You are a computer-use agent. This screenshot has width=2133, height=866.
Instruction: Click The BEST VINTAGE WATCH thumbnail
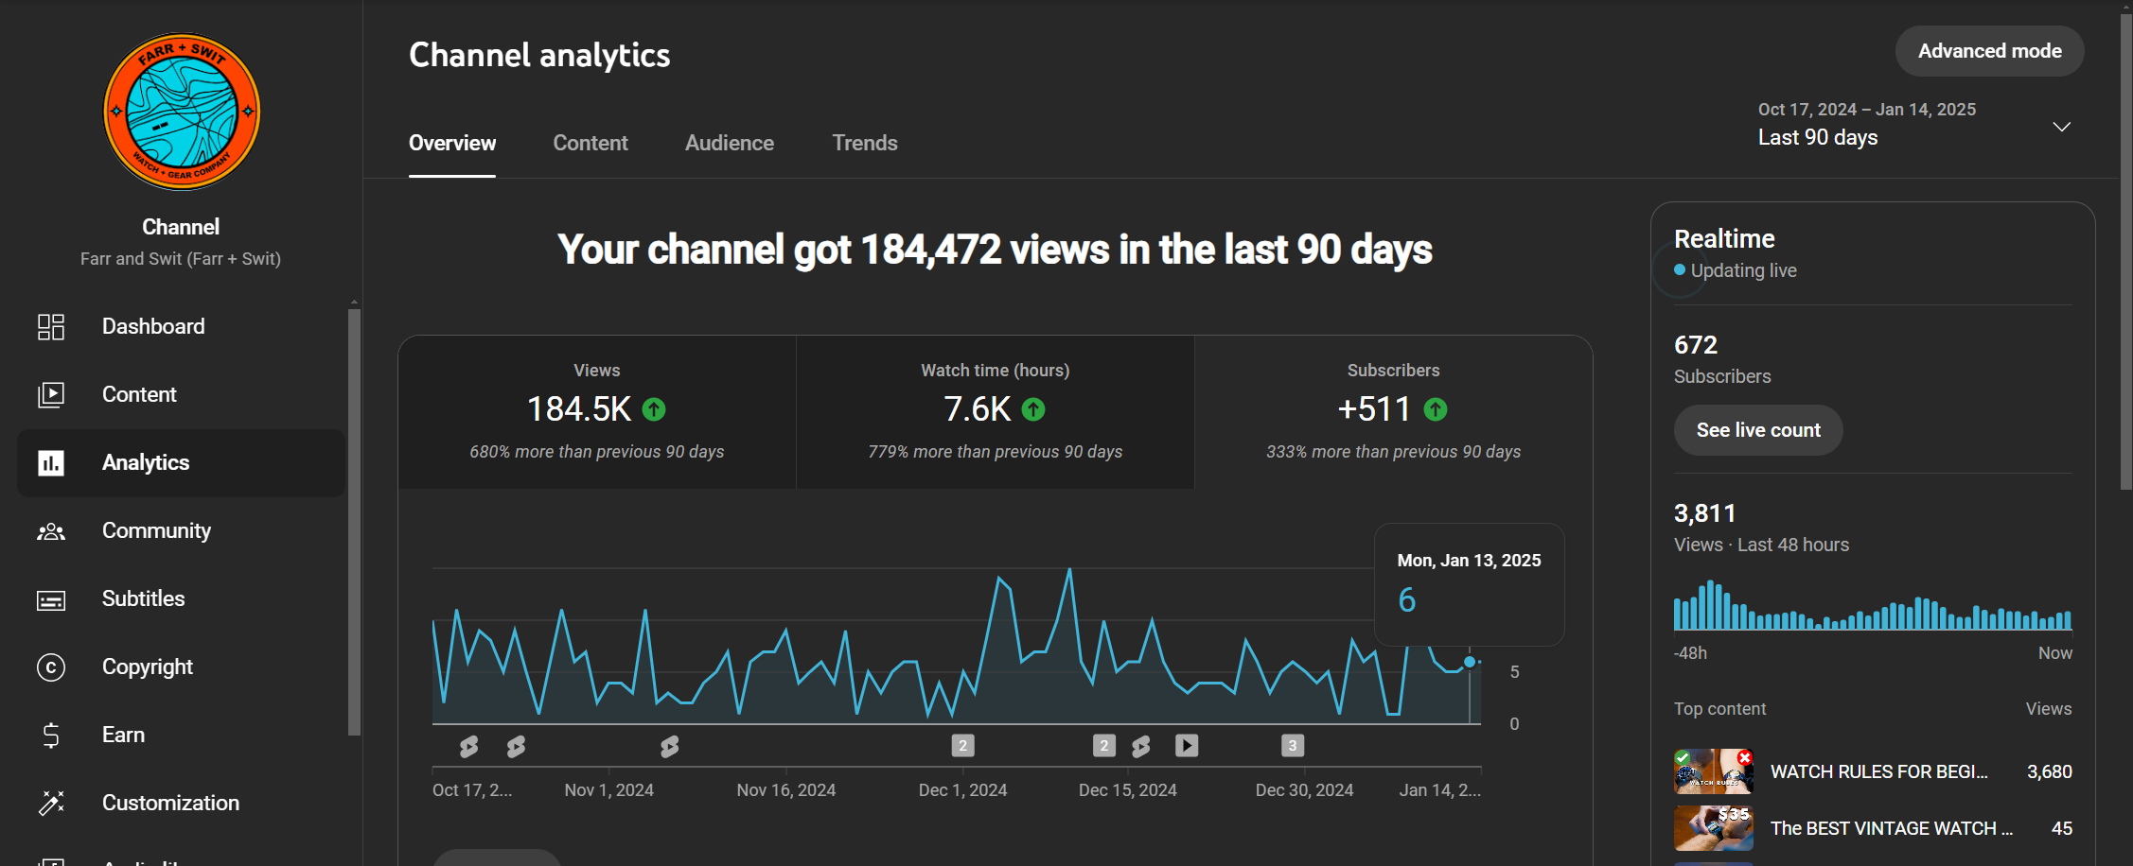coord(1714,828)
